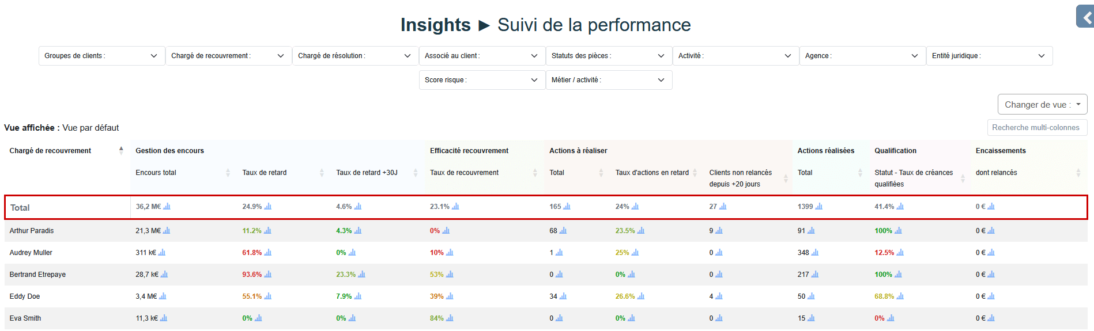Sort the Encours total column
The width and height of the screenshot is (1094, 331).
pyautogui.click(x=228, y=173)
